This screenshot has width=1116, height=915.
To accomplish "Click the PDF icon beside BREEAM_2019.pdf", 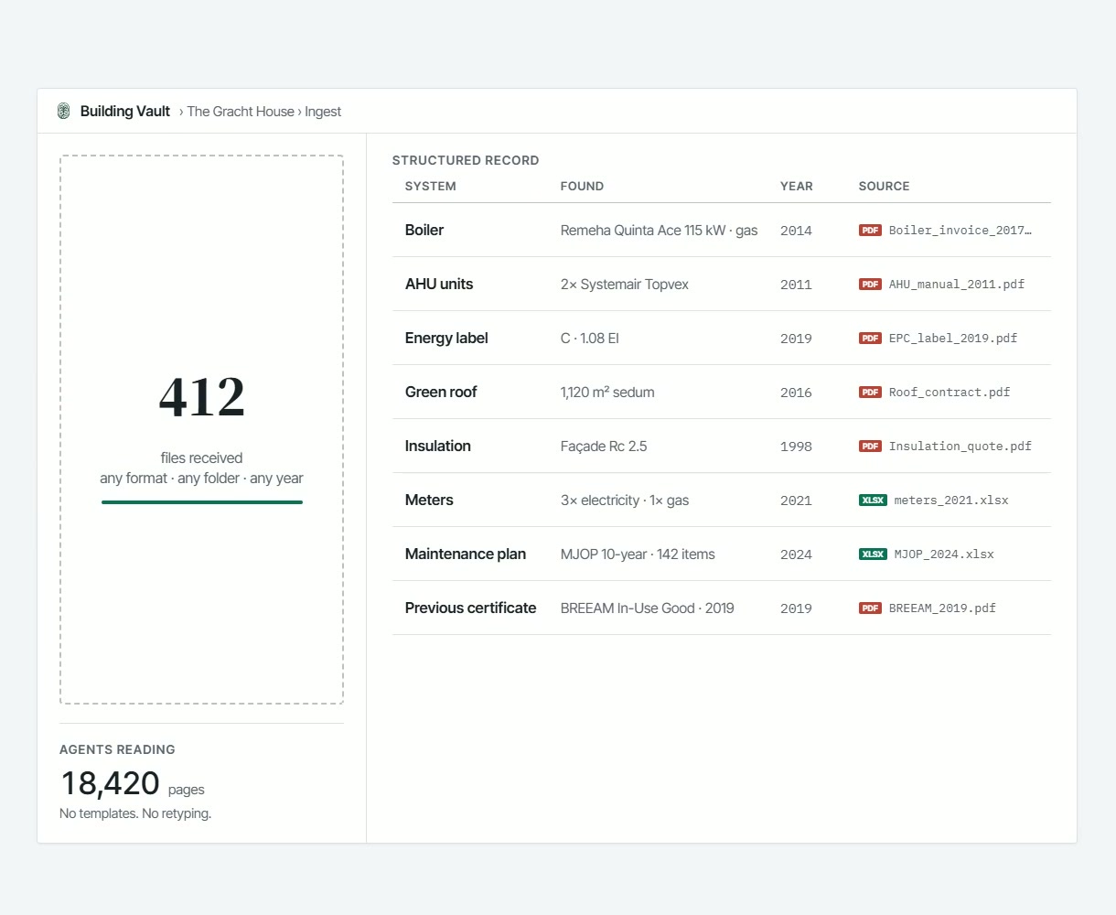I will coord(870,608).
